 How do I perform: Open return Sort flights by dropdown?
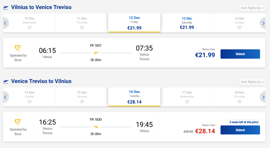pos(252,82)
